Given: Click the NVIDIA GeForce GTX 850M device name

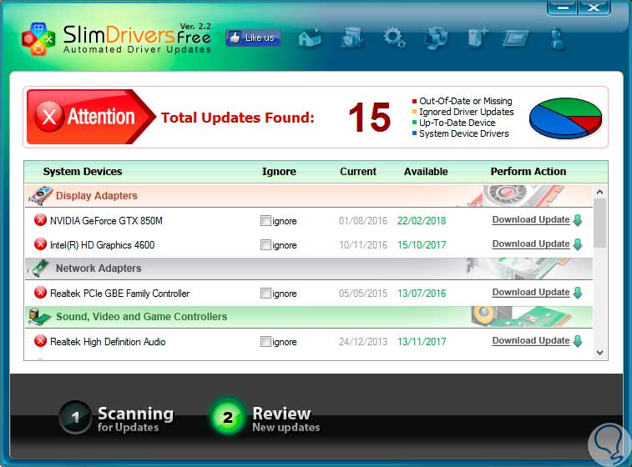Looking at the screenshot, I should tap(106, 221).
